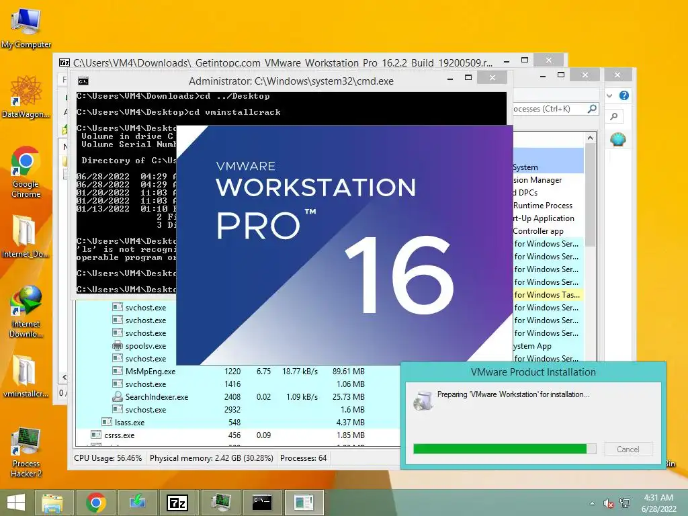This screenshot has width=688, height=516.
Task: Click the 89.61 MB memory cell
Action: tap(349, 371)
